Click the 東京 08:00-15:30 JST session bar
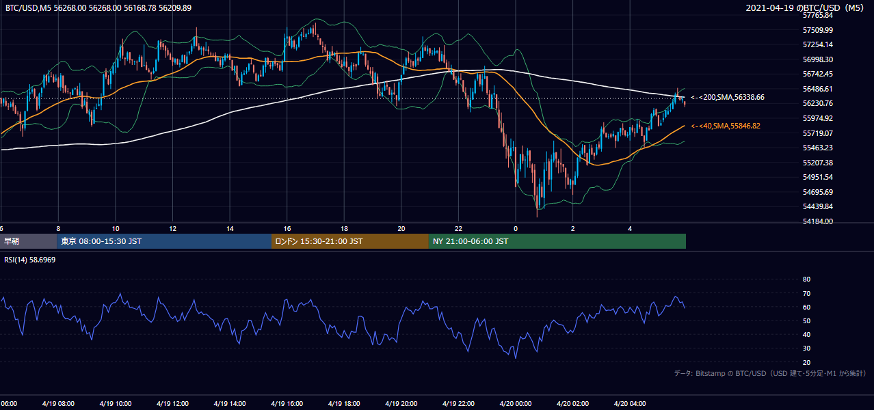874x410 pixels. pyautogui.click(x=164, y=241)
